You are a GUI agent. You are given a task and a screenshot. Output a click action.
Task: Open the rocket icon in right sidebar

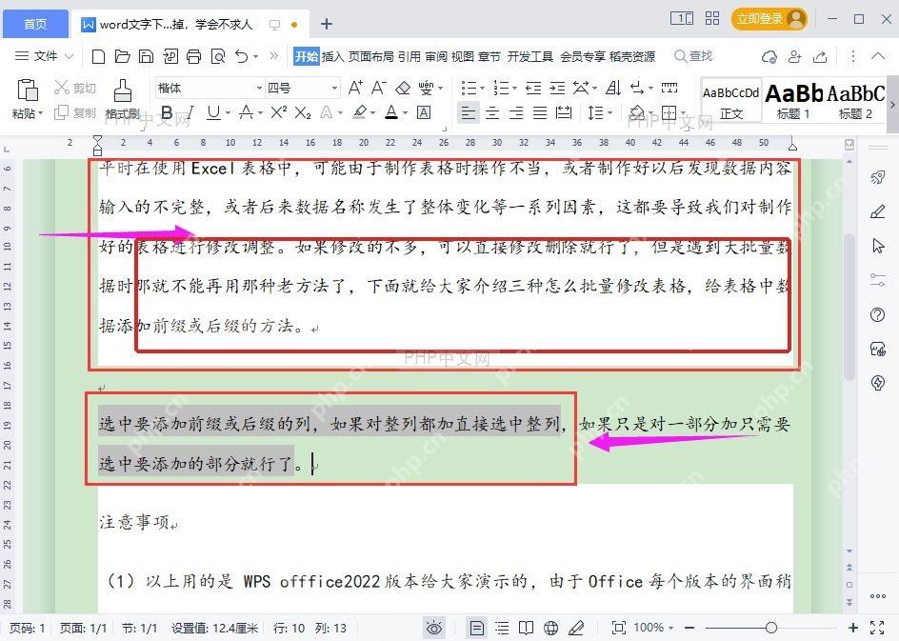(x=877, y=178)
